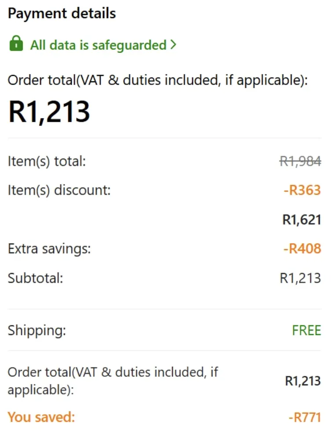
Task: Click the You saved label
Action: [41, 417]
